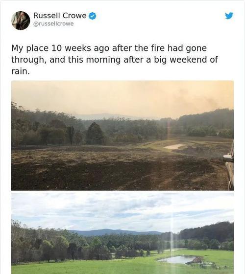Click the car side mirror in burnt photo

click(228, 158)
